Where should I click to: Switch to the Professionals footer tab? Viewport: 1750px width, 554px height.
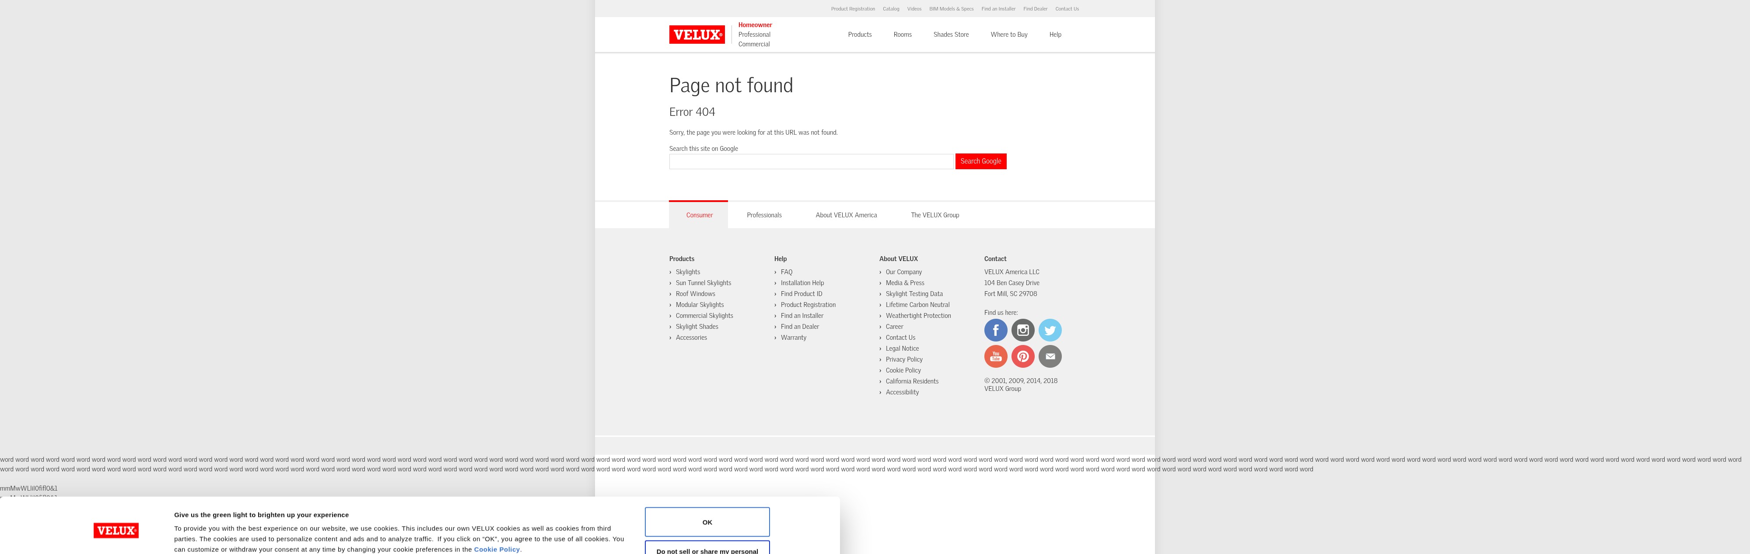point(763,215)
